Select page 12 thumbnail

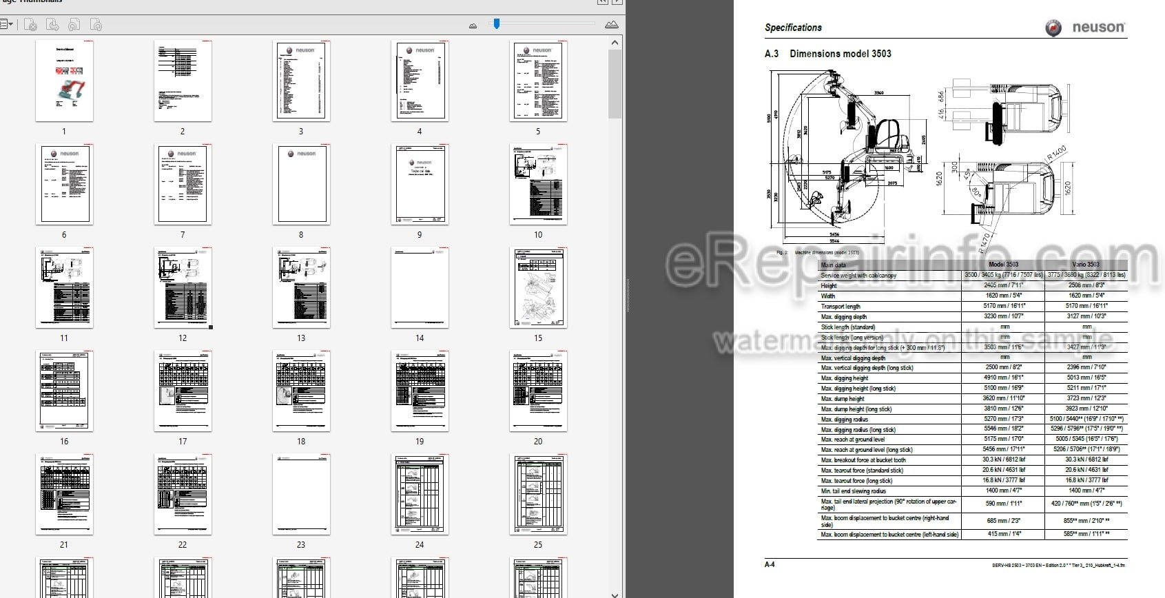tap(183, 288)
